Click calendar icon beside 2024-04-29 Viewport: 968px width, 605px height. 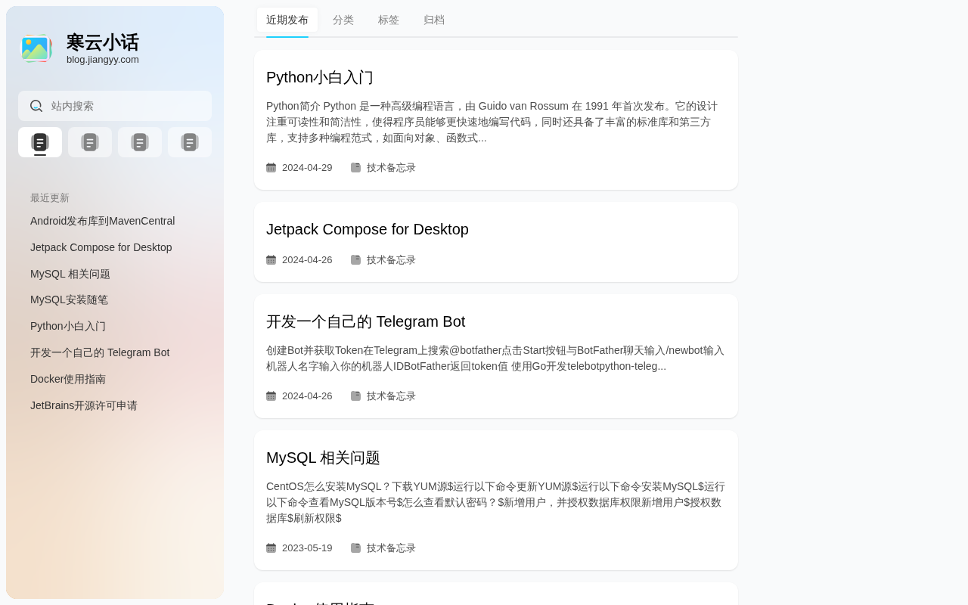click(271, 167)
